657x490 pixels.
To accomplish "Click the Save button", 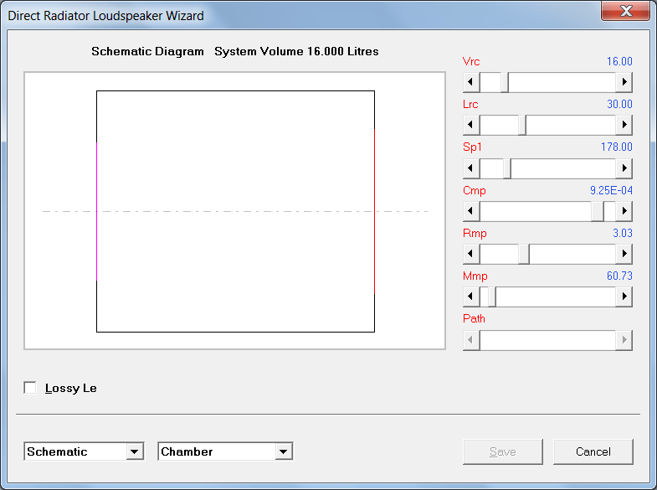I will click(x=502, y=451).
